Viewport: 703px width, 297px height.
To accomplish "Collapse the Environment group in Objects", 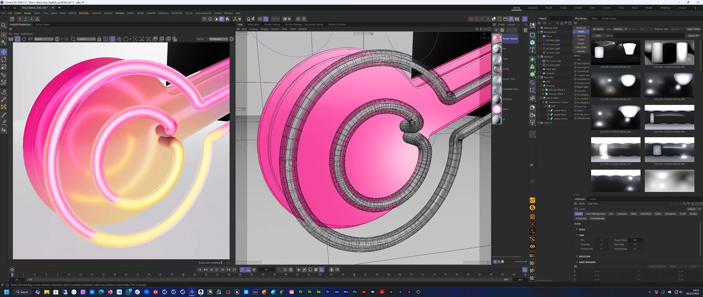I will tap(538, 32).
